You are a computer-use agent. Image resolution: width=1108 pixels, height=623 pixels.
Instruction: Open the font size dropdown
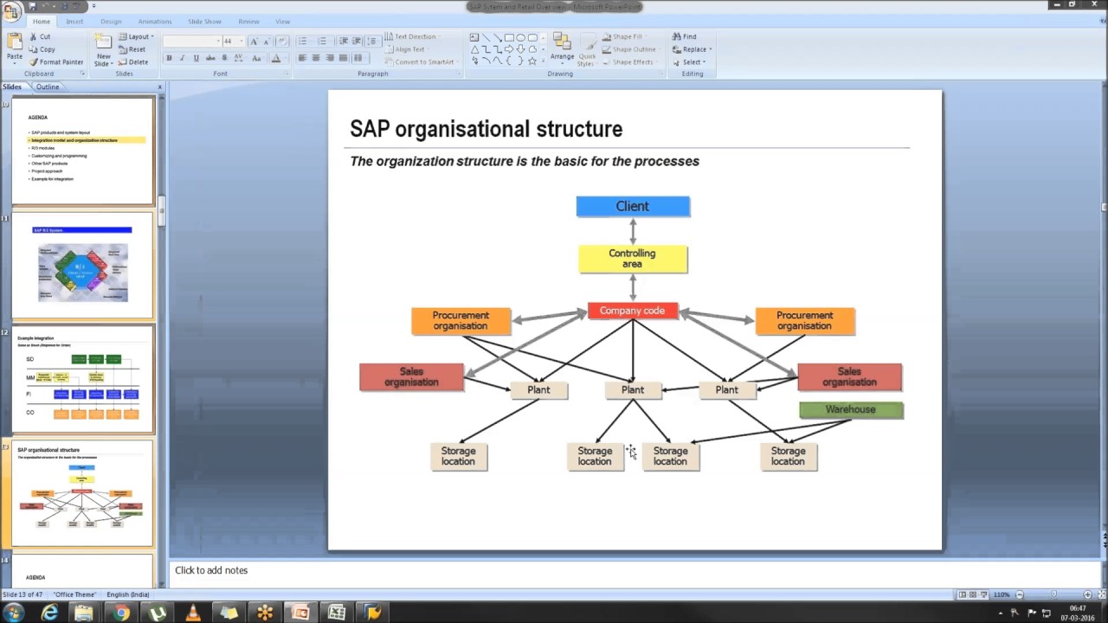(x=242, y=41)
